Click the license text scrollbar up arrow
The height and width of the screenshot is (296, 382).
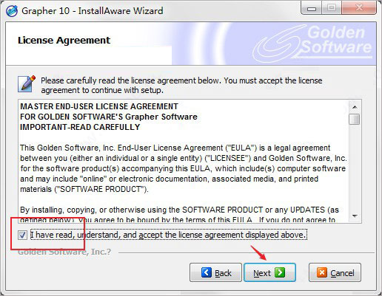[x=355, y=107]
